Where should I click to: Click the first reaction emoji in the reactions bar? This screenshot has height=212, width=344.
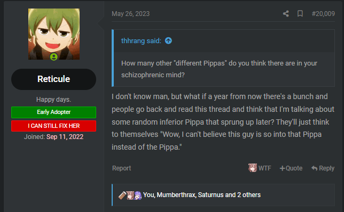pyautogui.click(x=122, y=195)
